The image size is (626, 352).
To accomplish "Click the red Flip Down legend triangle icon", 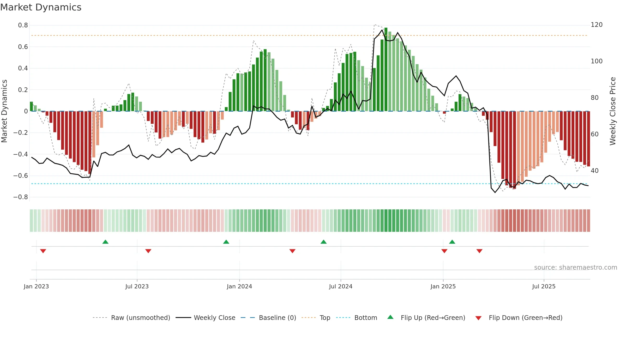I will [x=478, y=318].
